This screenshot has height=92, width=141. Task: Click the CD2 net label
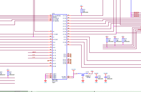click(x=33, y=57)
